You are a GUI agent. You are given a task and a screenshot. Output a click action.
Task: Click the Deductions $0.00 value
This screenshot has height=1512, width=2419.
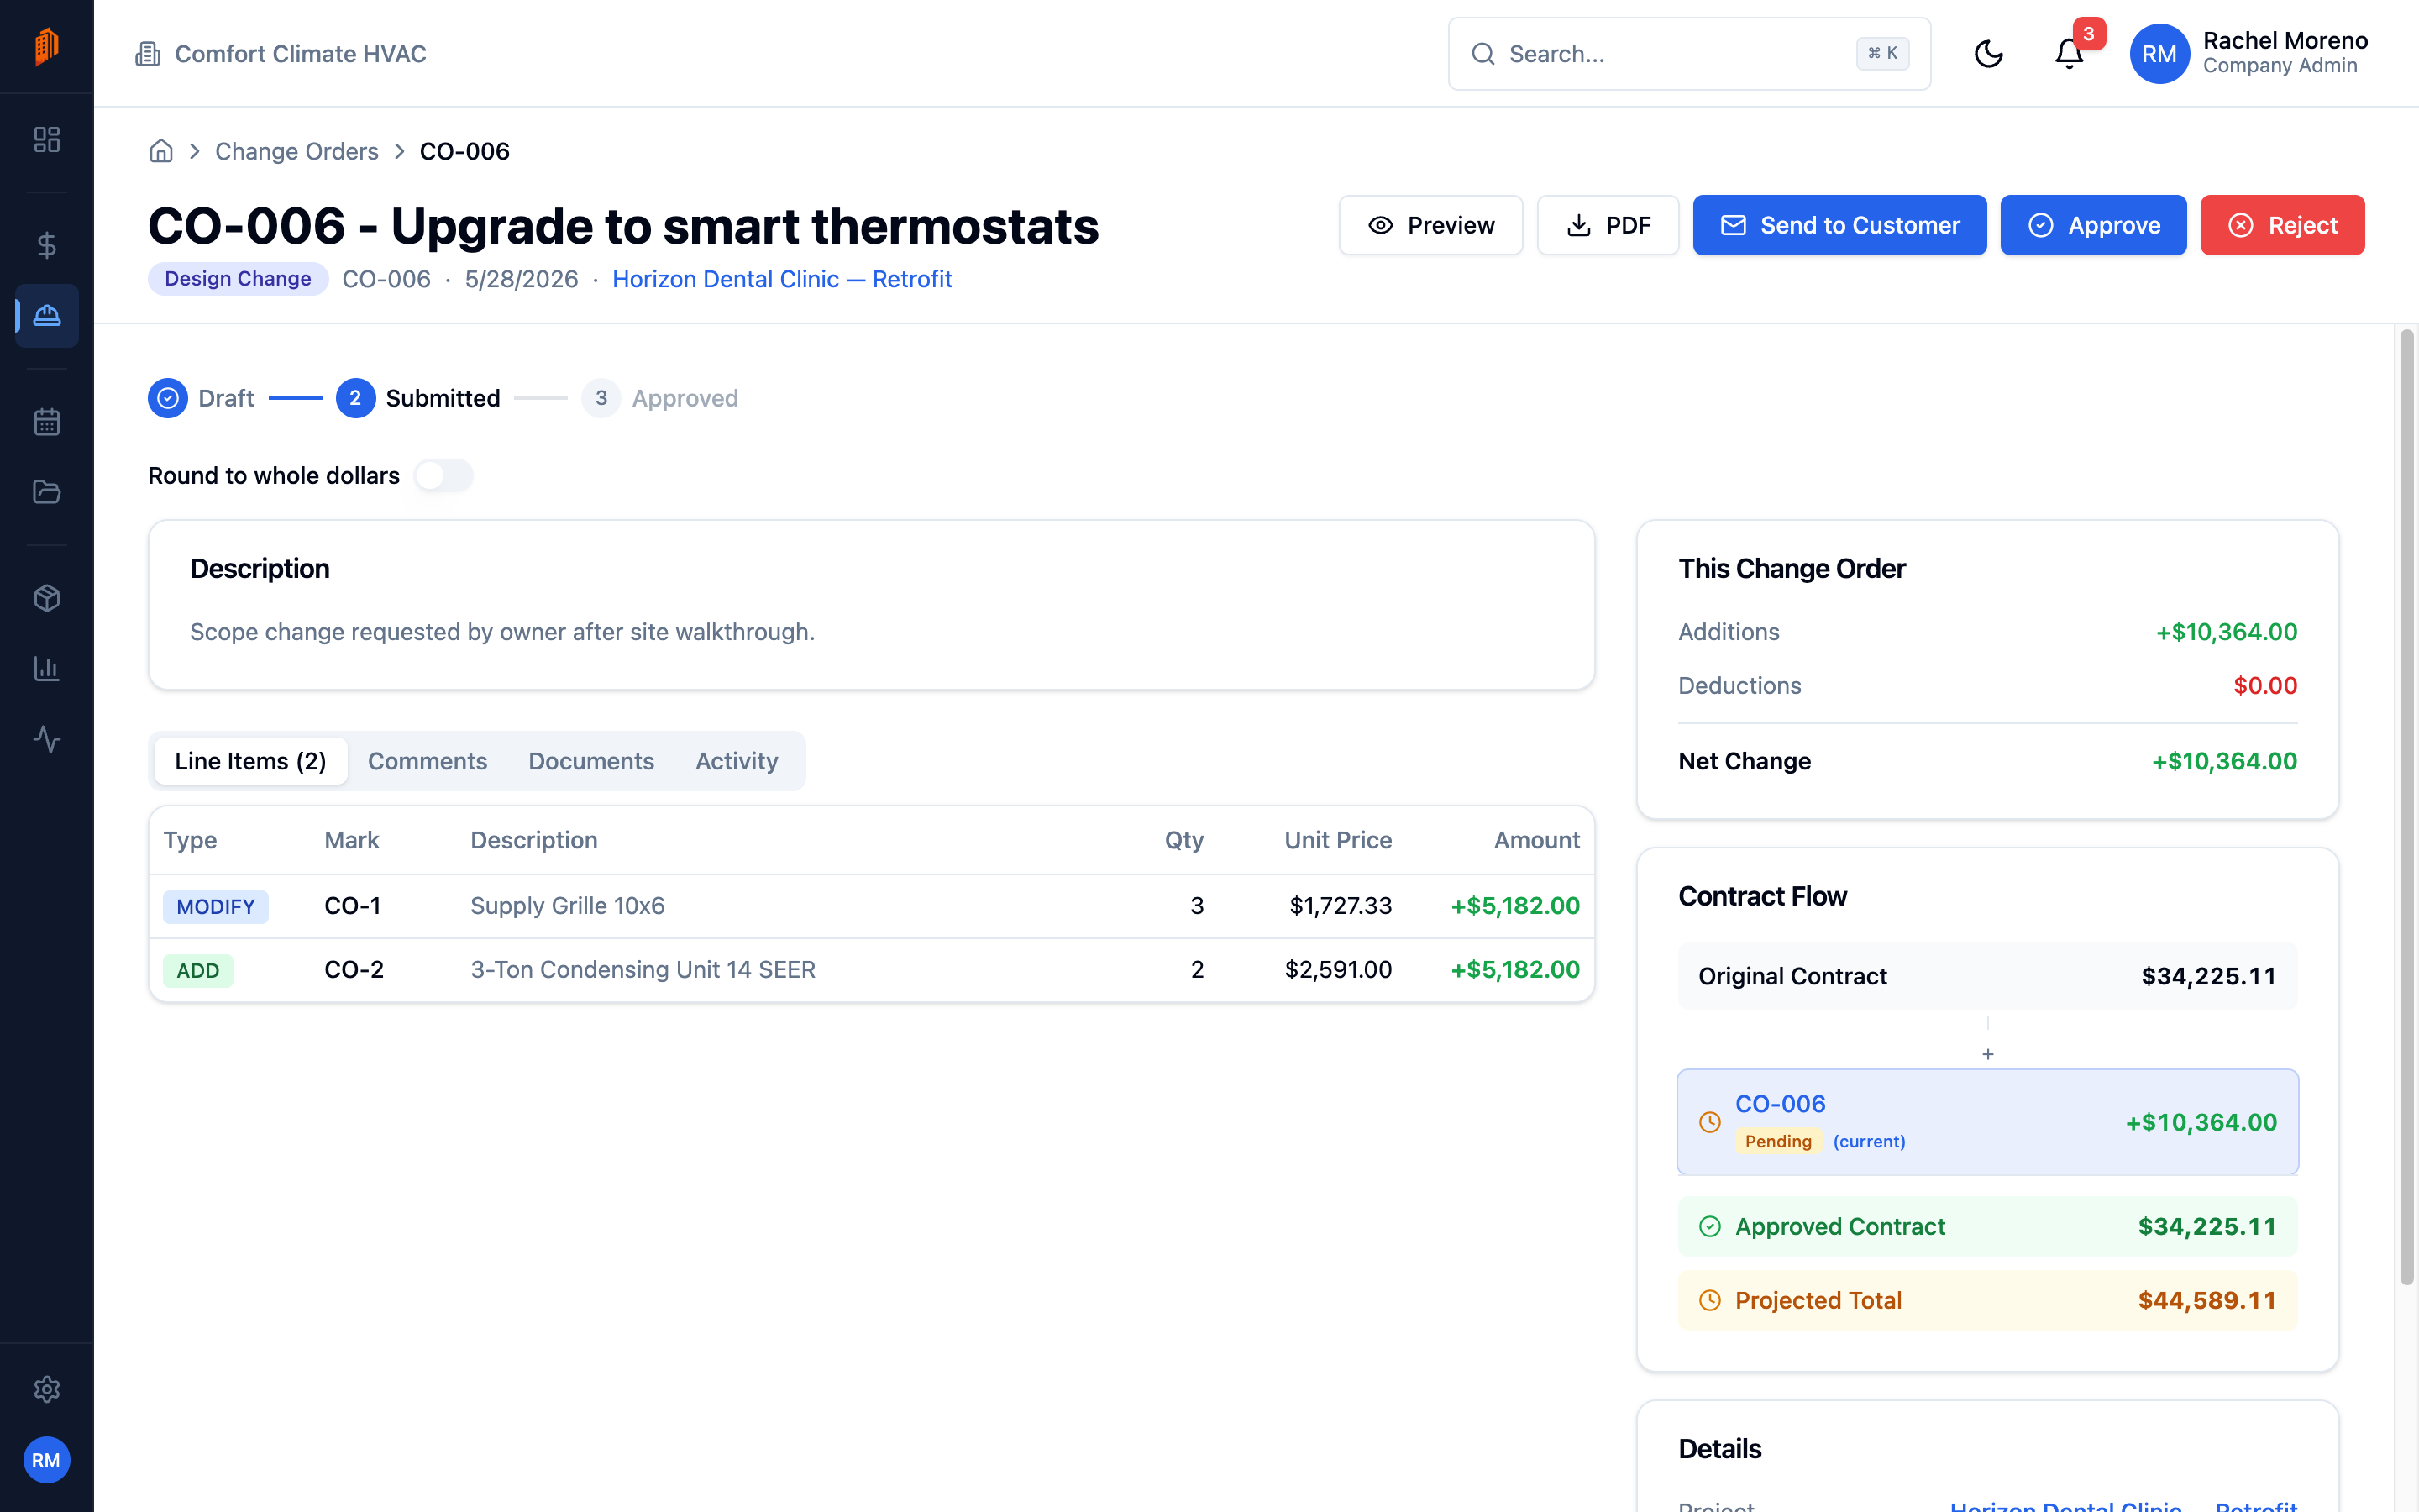click(2265, 686)
